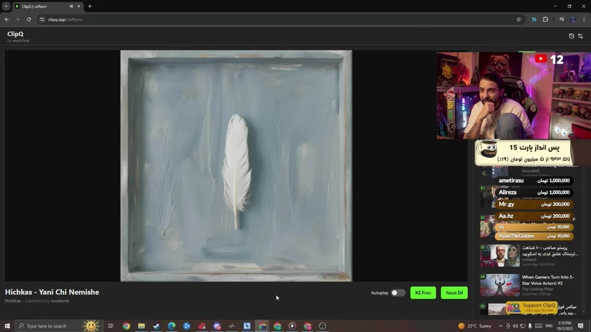The height and width of the screenshot is (332, 591).
Task: Open Steam from the taskbar
Action: pyautogui.click(x=157, y=326)
